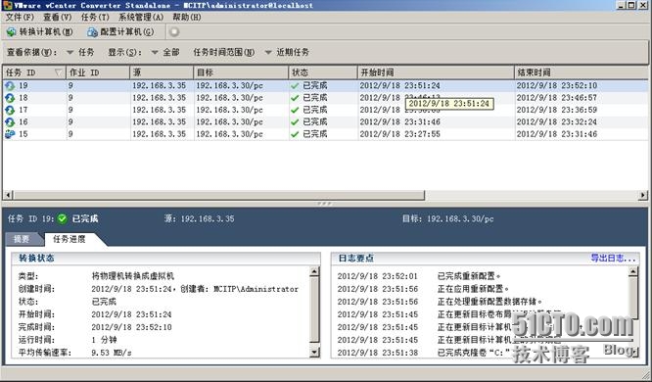The height and width of the screenshot is (382, 652).
Task: Open the 任务(T) menu
Action: coord(95,17)
